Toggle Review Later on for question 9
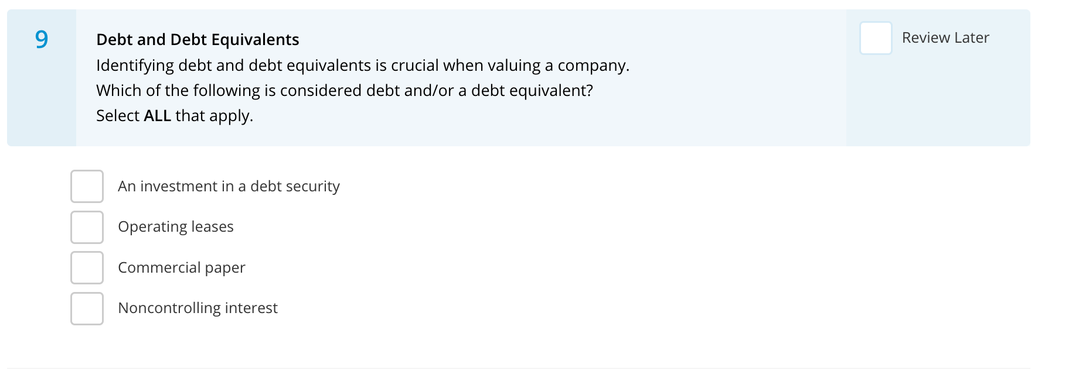Image resolution: width=1072 pixels, height=378 pixels. [876, 37]
